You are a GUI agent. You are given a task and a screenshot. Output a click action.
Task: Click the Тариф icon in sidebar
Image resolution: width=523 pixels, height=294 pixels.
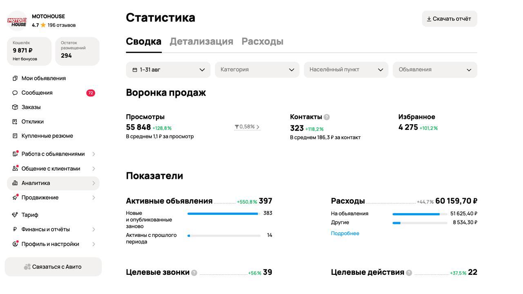[x=15, y=215]
